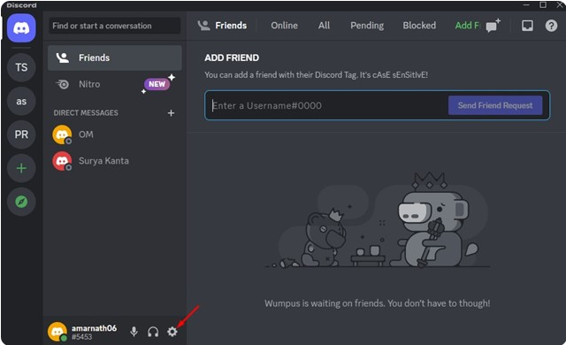Open the Find or start a conversation box
The height and width of the screenshot is (345, 566).
114,26
